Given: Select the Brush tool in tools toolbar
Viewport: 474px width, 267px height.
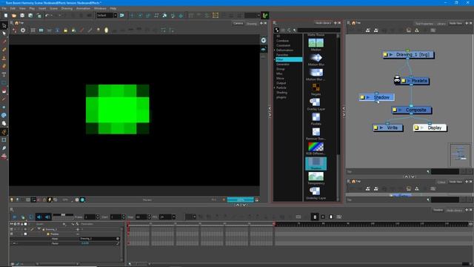Looking at the screenshot, I should click(4, 42).
